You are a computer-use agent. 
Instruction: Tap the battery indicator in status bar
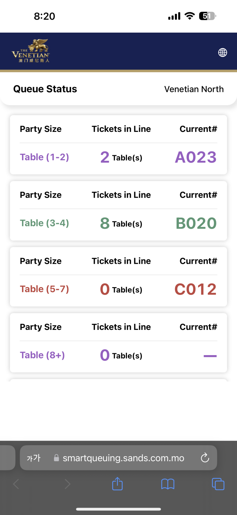click(x=208, y=16)
